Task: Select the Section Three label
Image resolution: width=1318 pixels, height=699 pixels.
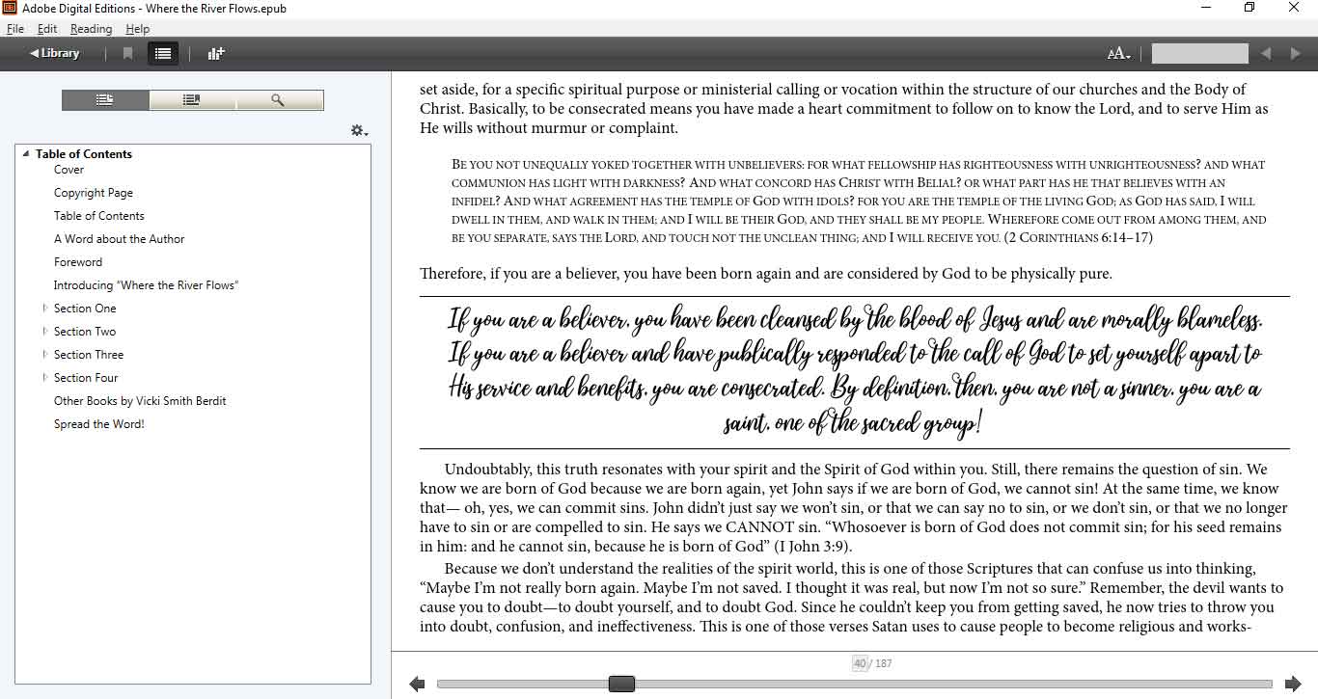Action: pyautogui.click(x=89, y=355)
